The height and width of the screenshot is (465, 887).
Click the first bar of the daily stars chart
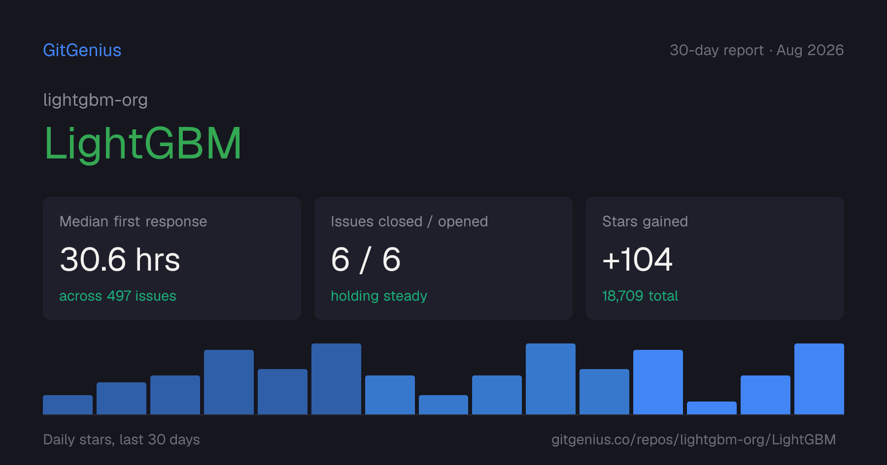click(68, 404)
